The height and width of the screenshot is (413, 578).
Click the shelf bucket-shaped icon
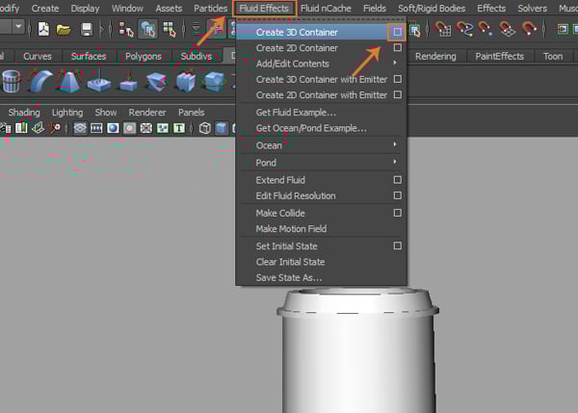pos(11,81)
